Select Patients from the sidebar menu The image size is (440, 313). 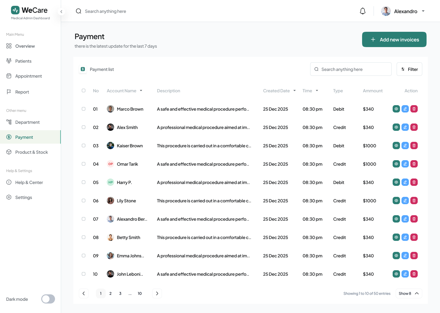pyautogui.click(x=23, y=61)
